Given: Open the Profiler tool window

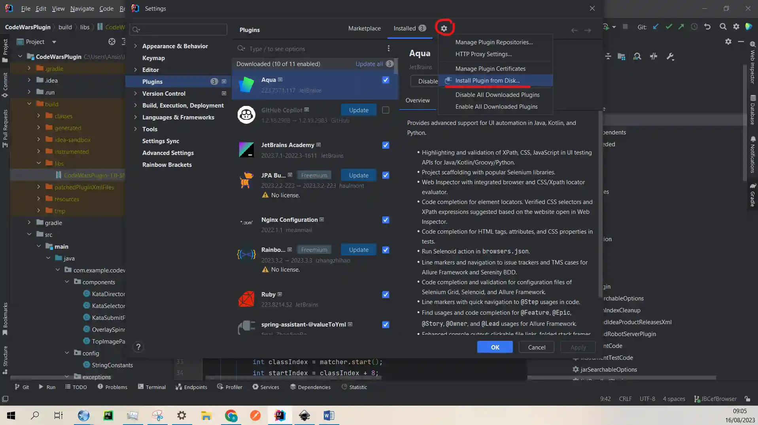Looking at the screenshot, I should pos(230,387).
